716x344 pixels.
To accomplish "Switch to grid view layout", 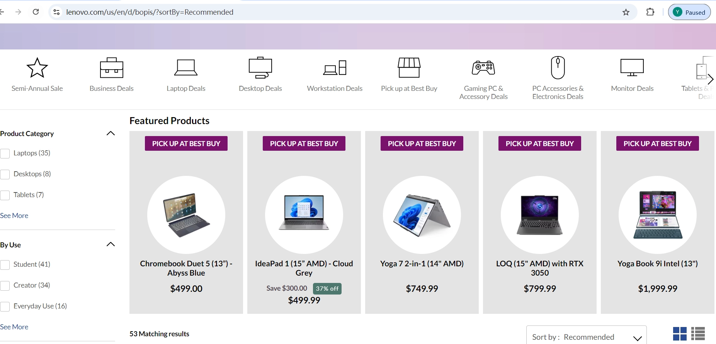I will coord(680,334).
